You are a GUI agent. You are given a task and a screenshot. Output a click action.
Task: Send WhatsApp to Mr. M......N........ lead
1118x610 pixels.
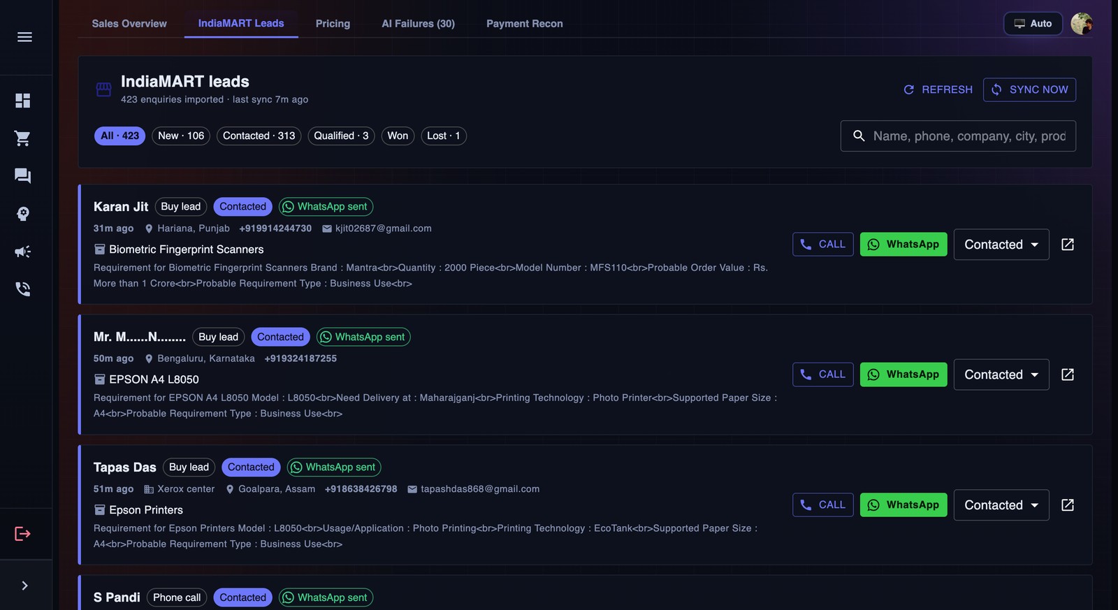pyautogui.click(x=903, y=375)
